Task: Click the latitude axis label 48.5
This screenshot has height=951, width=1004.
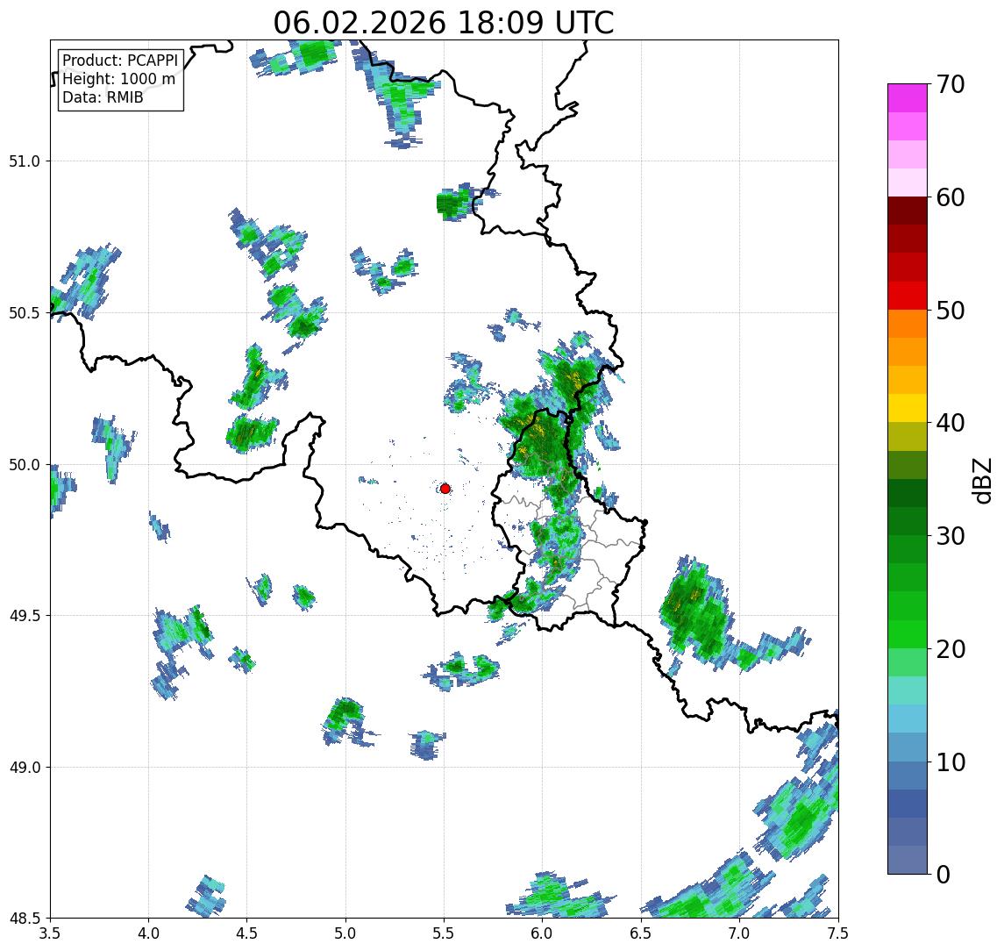Action: [25, 919]
